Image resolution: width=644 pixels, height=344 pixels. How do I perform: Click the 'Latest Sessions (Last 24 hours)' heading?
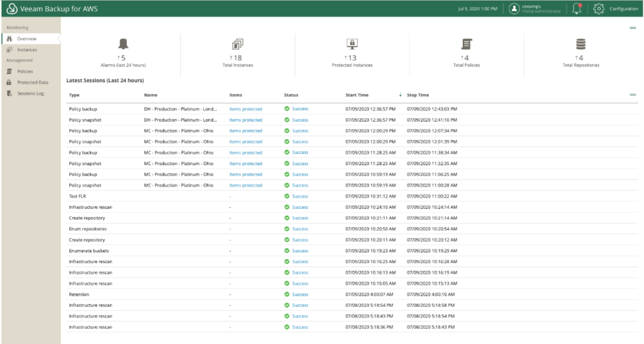(x=105, y=80)
